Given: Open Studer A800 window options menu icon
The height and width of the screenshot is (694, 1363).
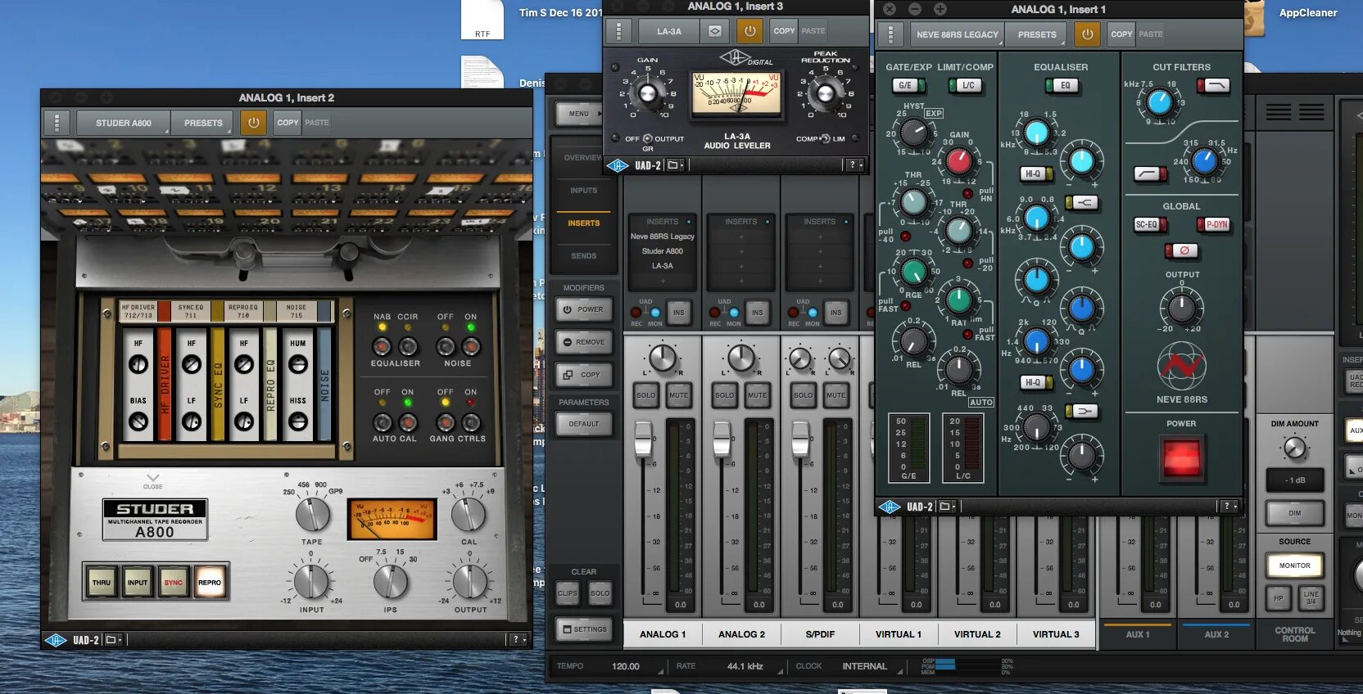Looking at the screenshot, I should pyautogui.click(x=57, y=123).
